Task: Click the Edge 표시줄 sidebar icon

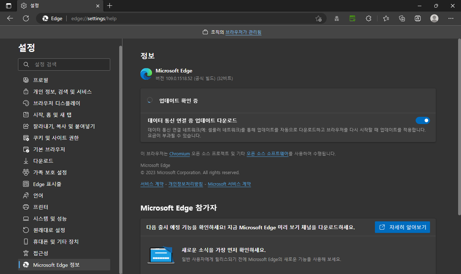Action: tap(26, 184)
